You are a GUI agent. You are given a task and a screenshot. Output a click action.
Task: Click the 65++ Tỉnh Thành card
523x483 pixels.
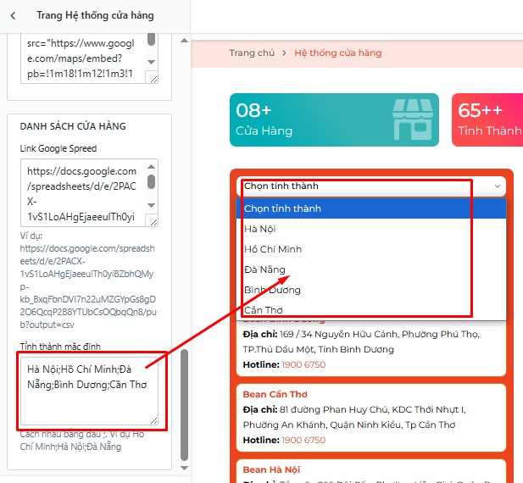coord(487,119)
